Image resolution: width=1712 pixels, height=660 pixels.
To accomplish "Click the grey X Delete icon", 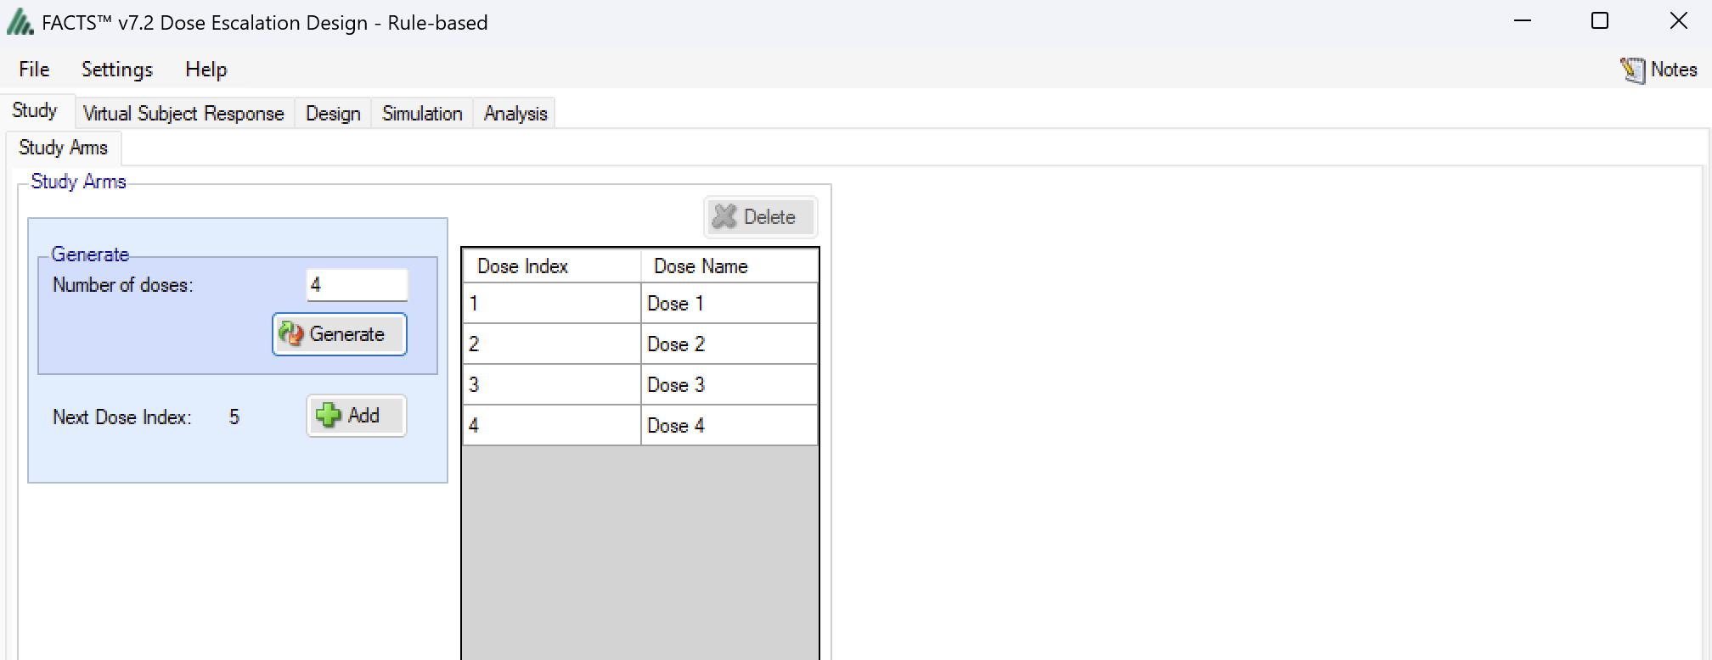I will point(724,217).
